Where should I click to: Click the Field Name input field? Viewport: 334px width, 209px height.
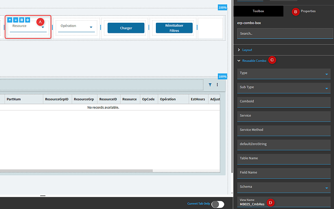click(284, 174)
